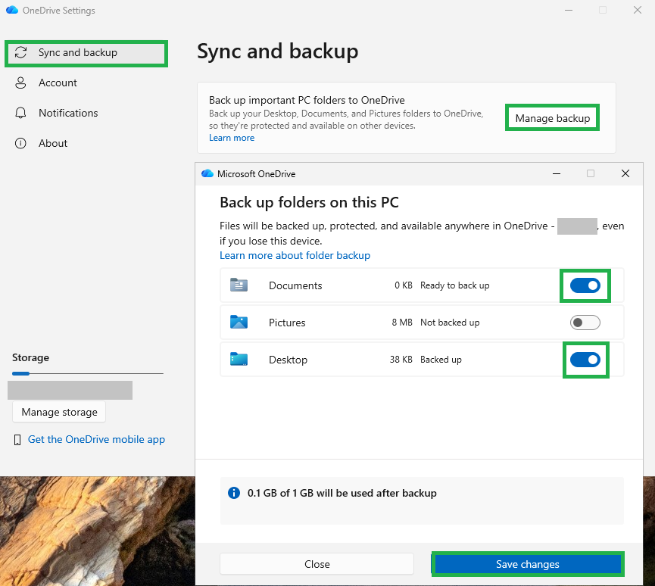655x586 pixels.
Task: Open the Get the OneDrive mobile app link
Action: coord(96,439)
